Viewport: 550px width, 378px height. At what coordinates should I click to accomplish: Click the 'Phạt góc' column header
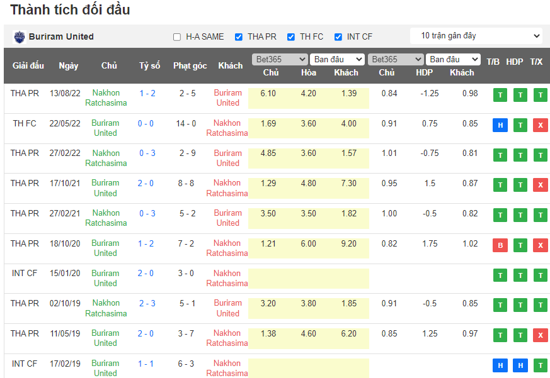[x=190, y=65]
